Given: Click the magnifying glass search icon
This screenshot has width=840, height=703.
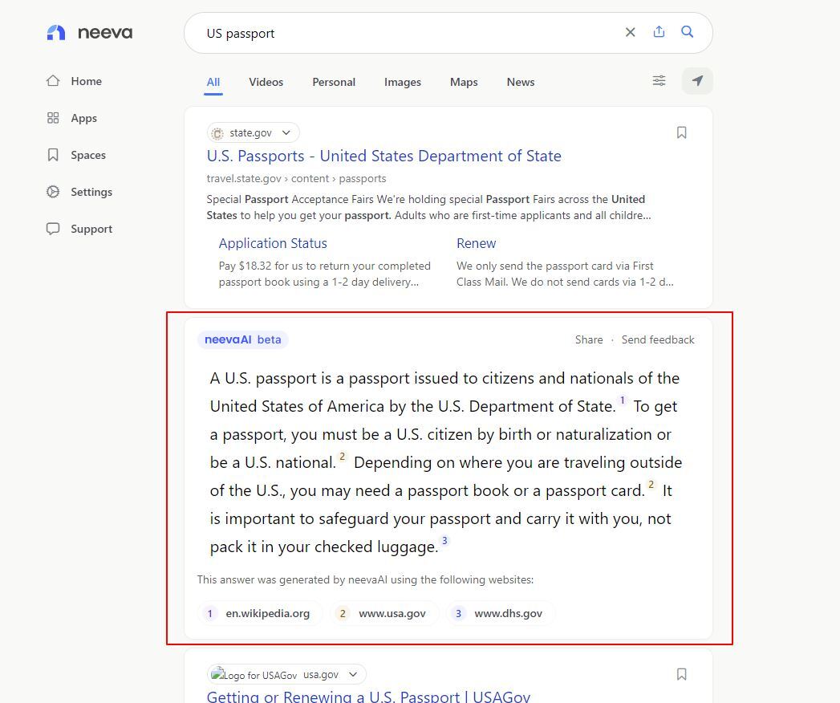Looking at the screenshot, I should pos(688,32).
